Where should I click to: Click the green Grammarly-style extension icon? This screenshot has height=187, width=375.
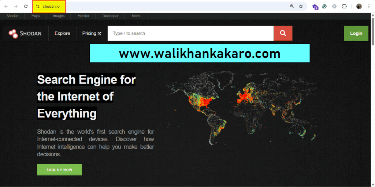click(324, 7)
